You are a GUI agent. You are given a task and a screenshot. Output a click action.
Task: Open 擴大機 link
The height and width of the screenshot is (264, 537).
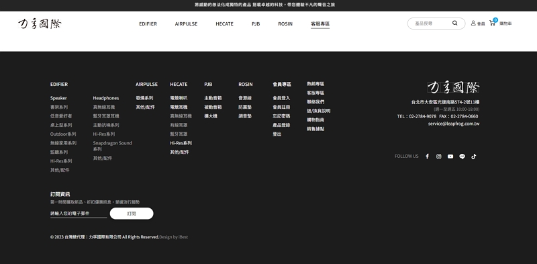pos(211,116)
